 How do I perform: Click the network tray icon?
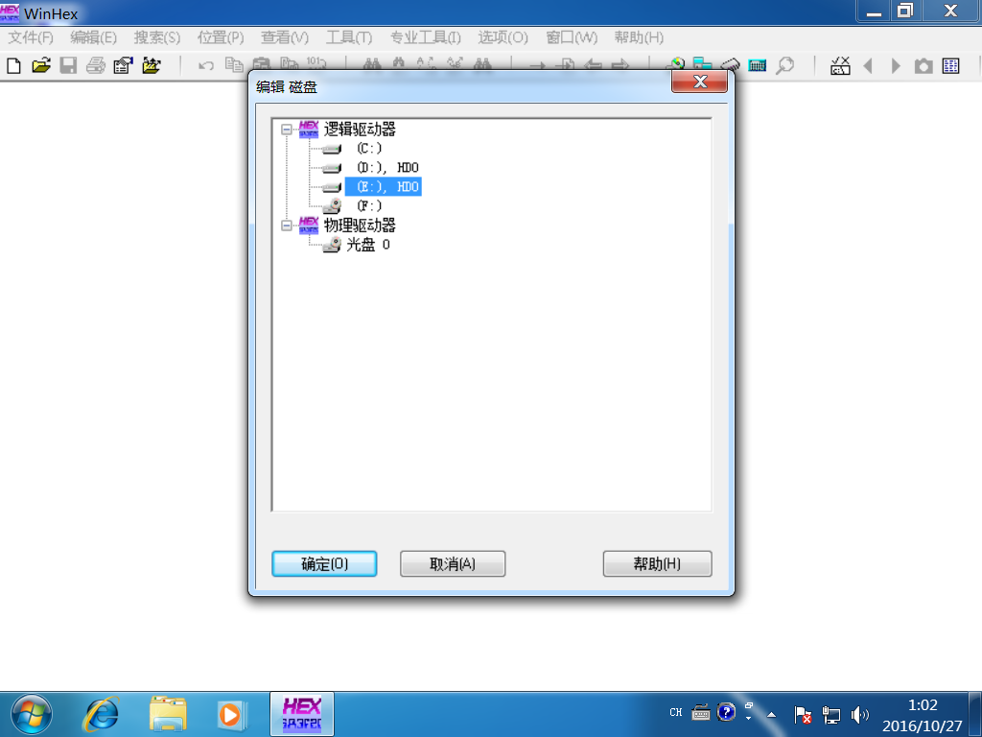click(831, 714)
